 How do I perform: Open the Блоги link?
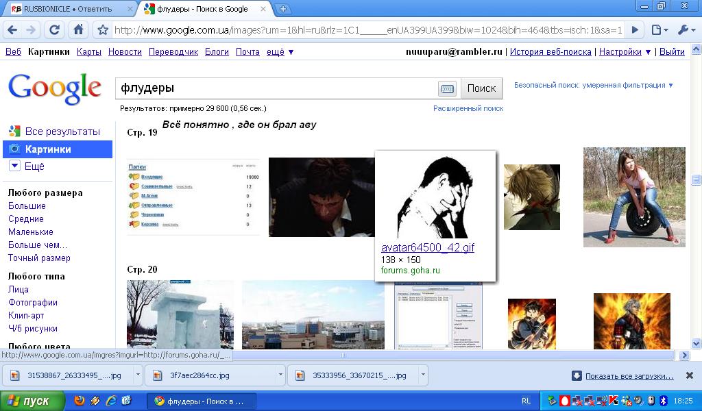point(217,52)
